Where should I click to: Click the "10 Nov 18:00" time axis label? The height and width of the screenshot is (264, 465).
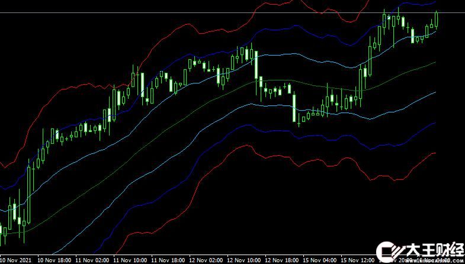click(54, 260)
